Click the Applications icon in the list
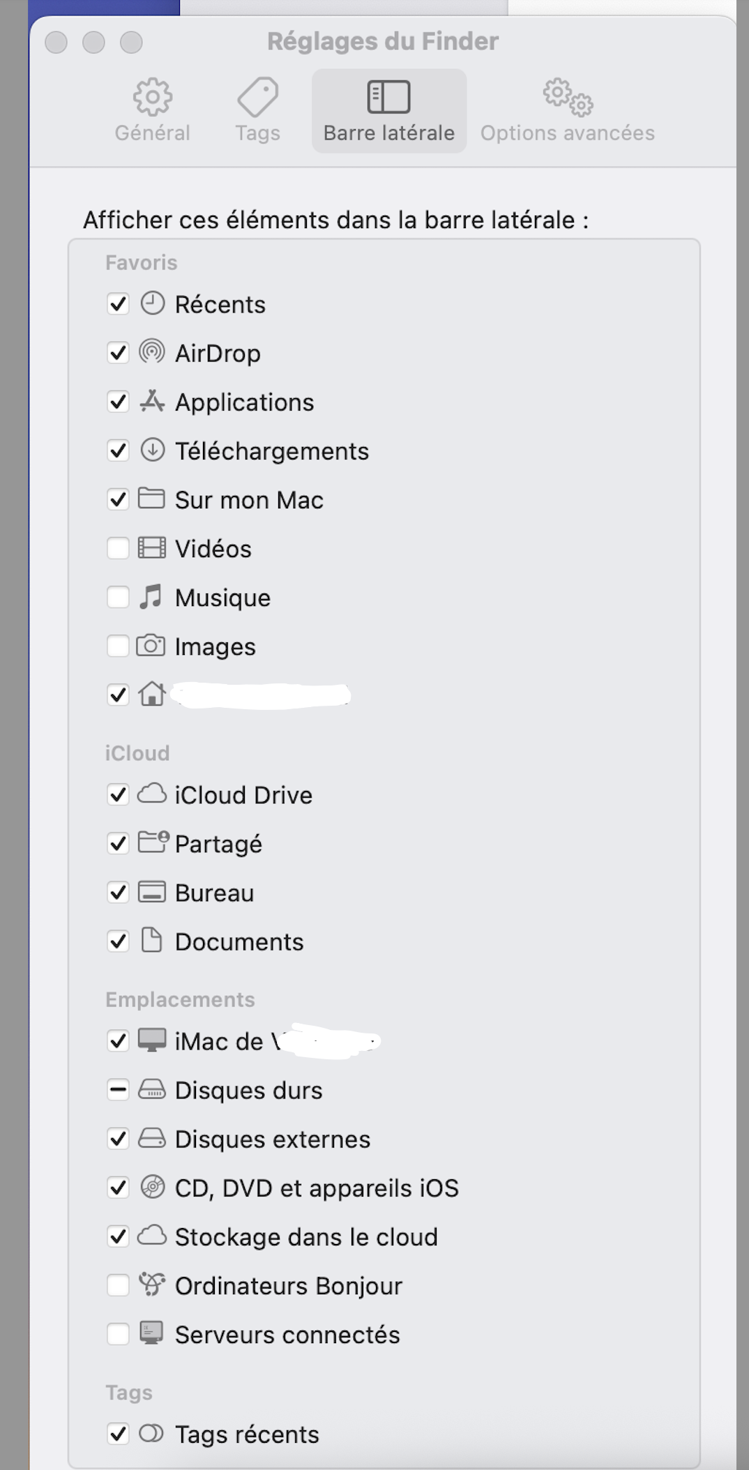 [x=152, y=401]
